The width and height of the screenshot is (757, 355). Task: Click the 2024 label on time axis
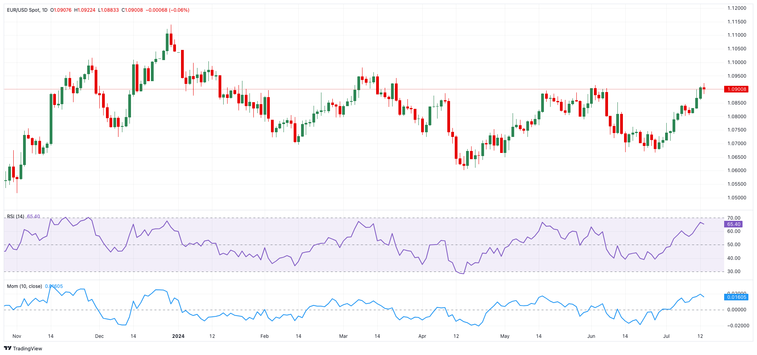coord(178,336)
